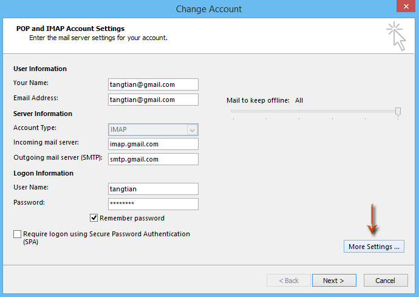Focus the Your Name text field

pyautogui.click(x=153, y=84)
